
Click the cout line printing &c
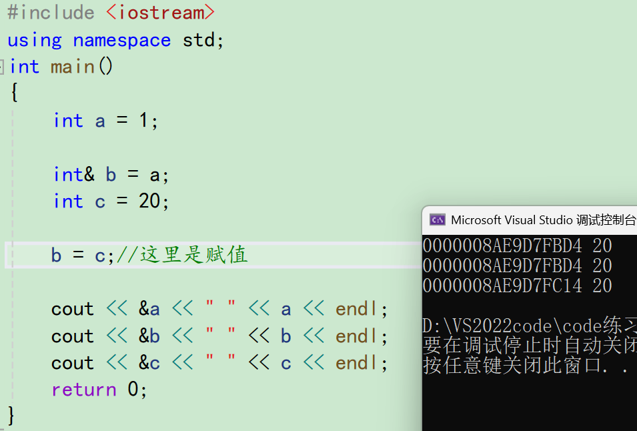219,363
